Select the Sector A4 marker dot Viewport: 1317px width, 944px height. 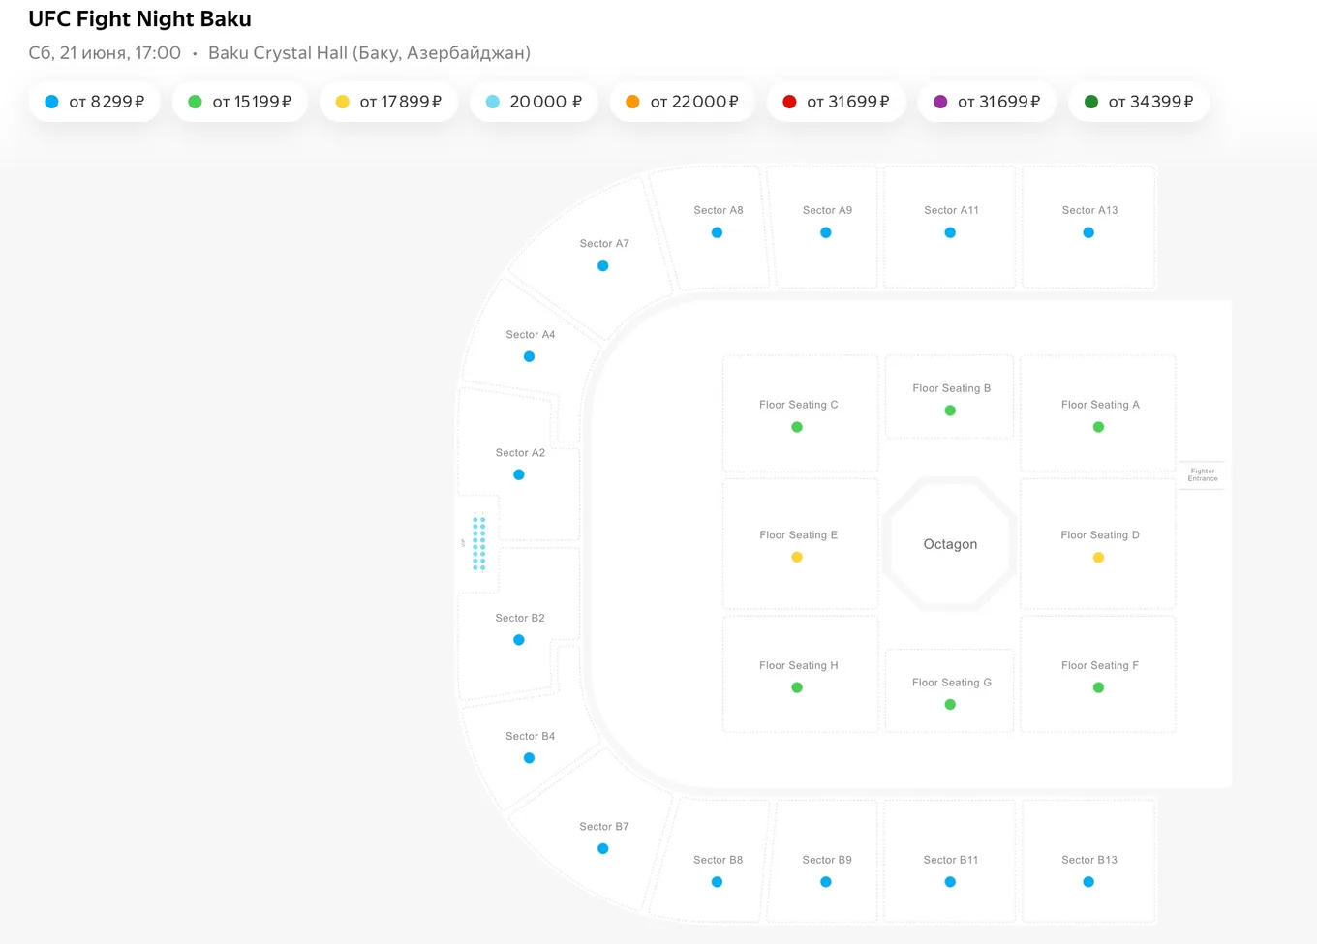(x=529, y=356)
